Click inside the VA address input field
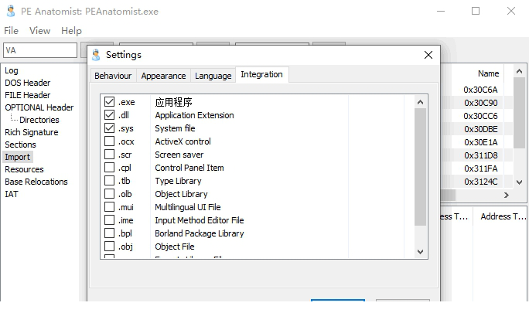The width and height of the screenshot is (529, 313). point(40,50)
